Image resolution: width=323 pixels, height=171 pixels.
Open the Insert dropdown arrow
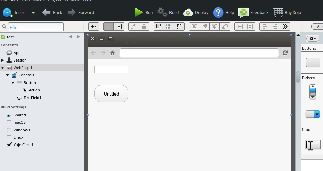(33, 13)
